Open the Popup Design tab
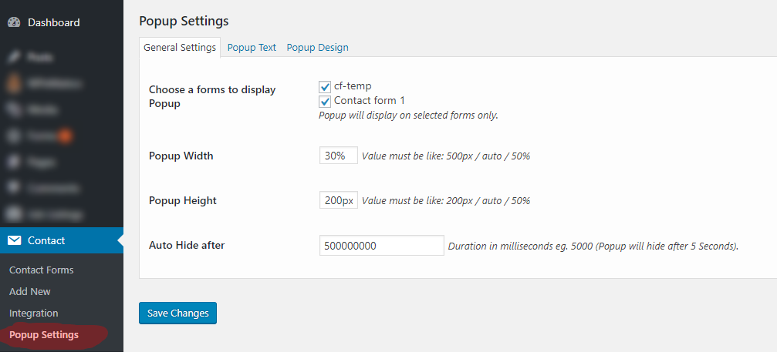Image resolution: width=777 pixels, height=352 pixels. tap(317, 47)
